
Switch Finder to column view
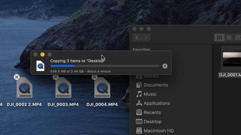click(238, 37)
